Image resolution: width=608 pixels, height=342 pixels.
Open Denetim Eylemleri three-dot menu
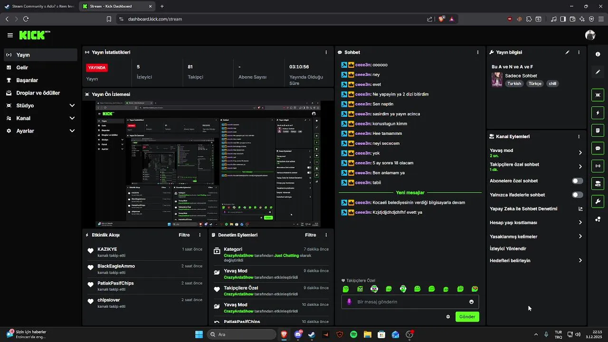pyautogui.click(x=326, y=235)
